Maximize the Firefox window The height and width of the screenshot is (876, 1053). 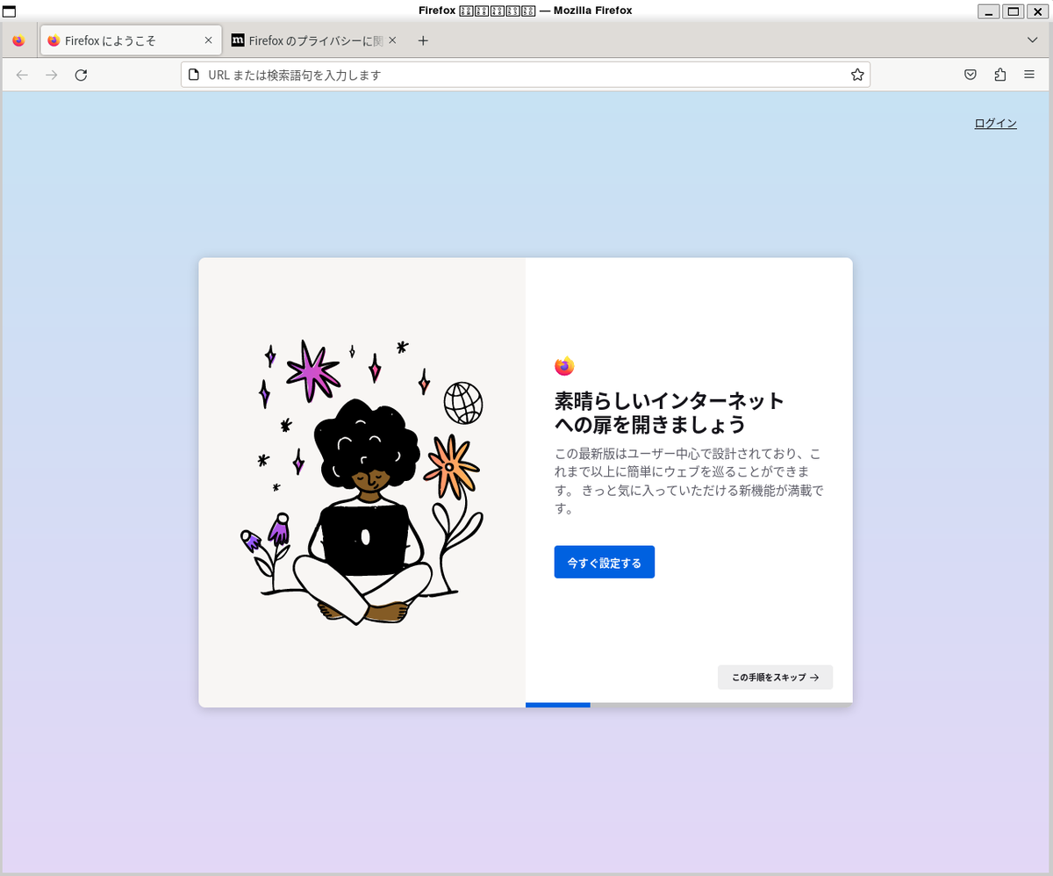(1013, 11)
